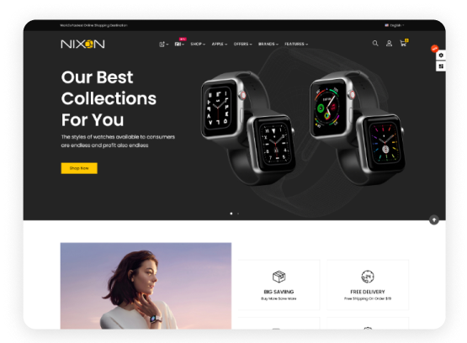The width and height of the screenshot is (467, 343).
Task: Click the Free Delivery 24-hour icon
Action: (368, 277)
